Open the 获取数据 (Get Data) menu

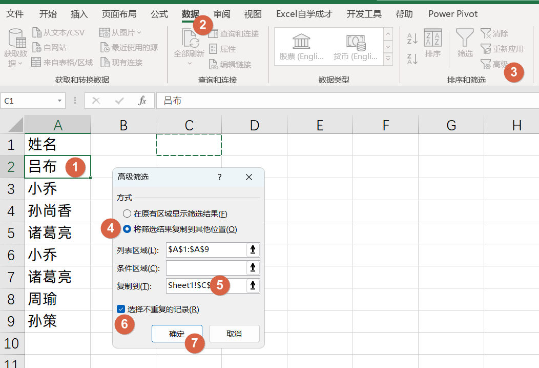point(15,49)
